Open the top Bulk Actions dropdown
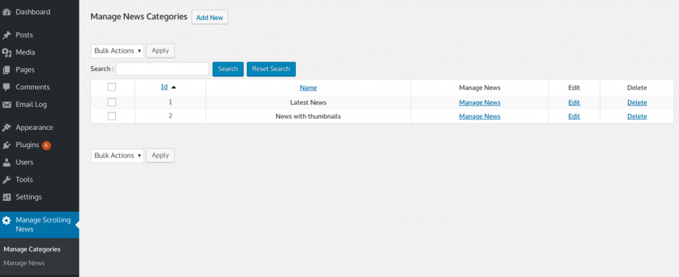 pyautogui.click(x=117, y=50)
